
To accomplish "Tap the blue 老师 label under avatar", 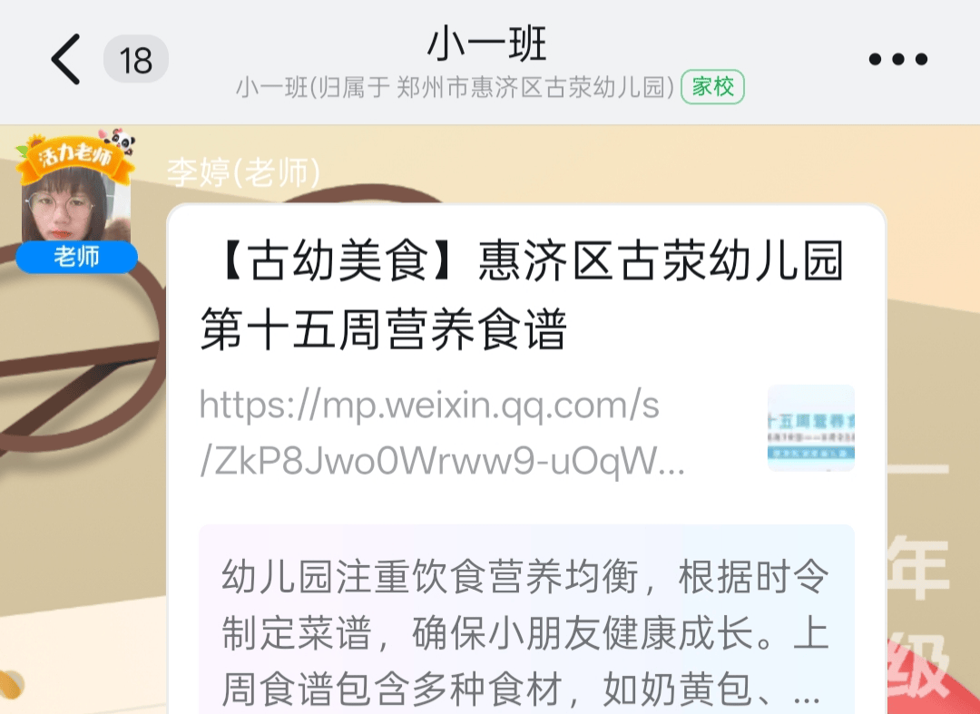I will (76, 257).
